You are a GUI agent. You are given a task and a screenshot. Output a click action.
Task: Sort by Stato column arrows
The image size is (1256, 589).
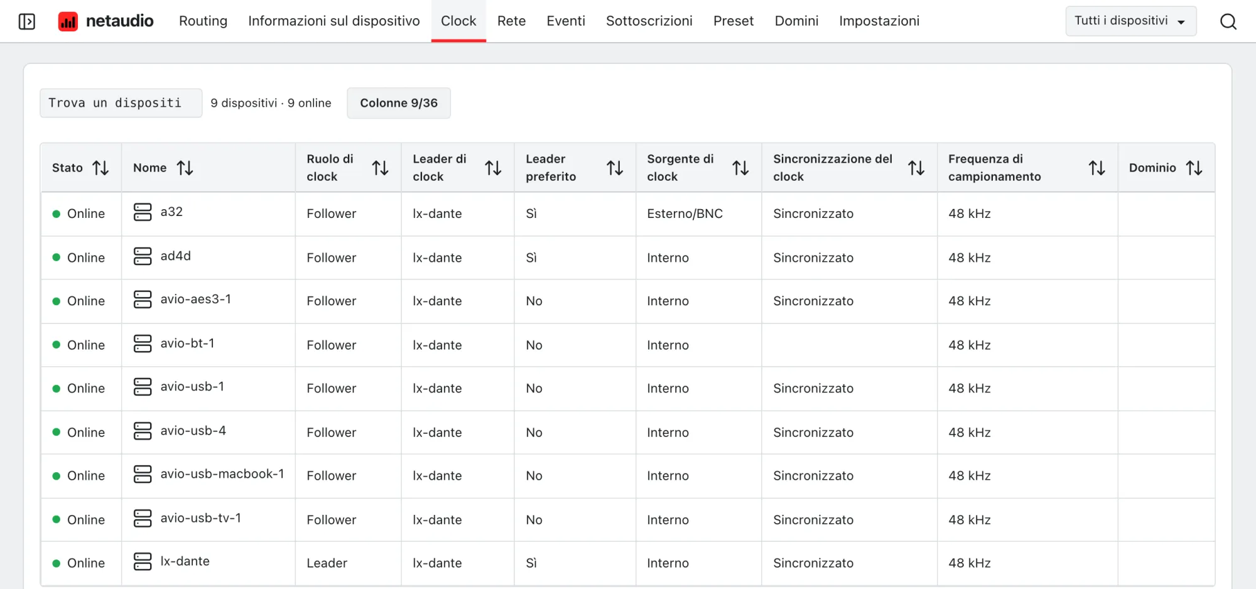click(100, 168)
